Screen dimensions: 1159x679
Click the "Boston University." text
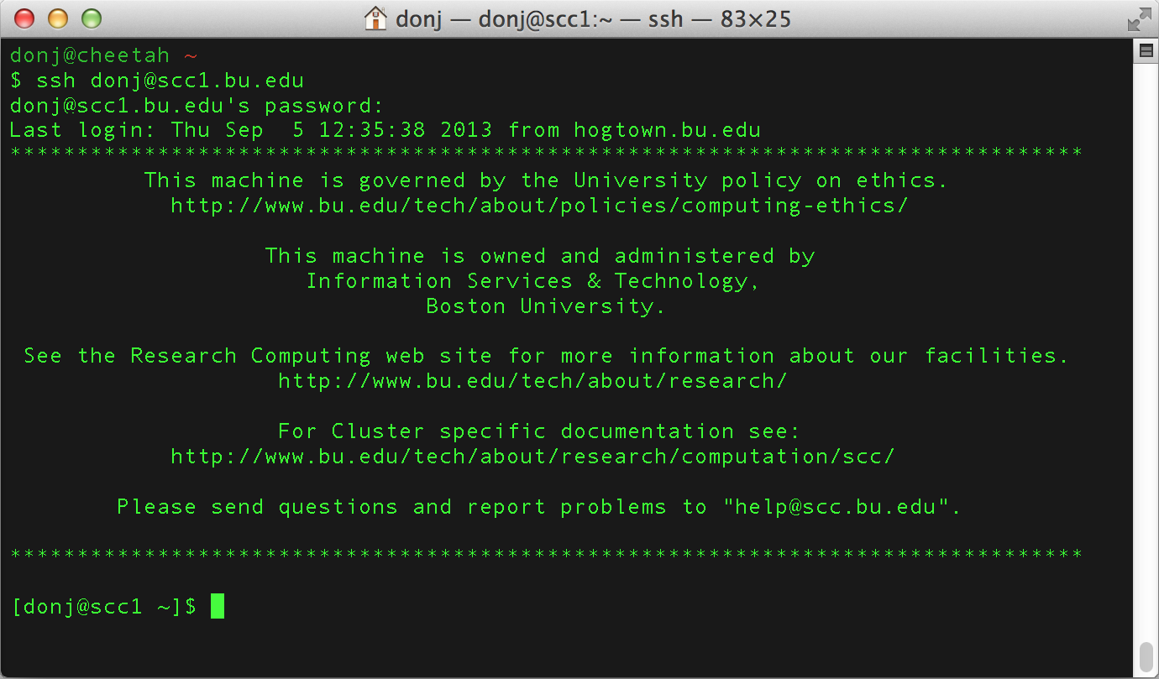(x=545, y=306)
